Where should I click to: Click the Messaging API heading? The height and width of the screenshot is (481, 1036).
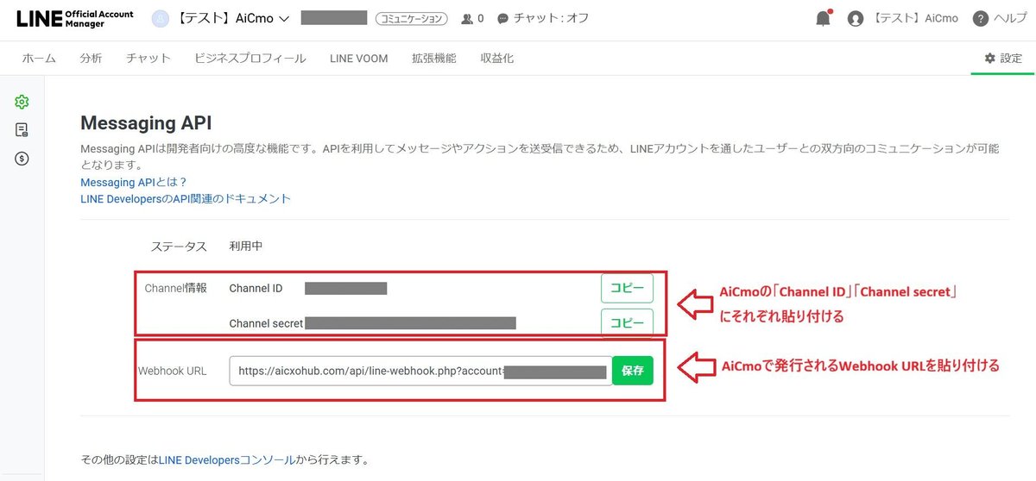coord(146,123)
